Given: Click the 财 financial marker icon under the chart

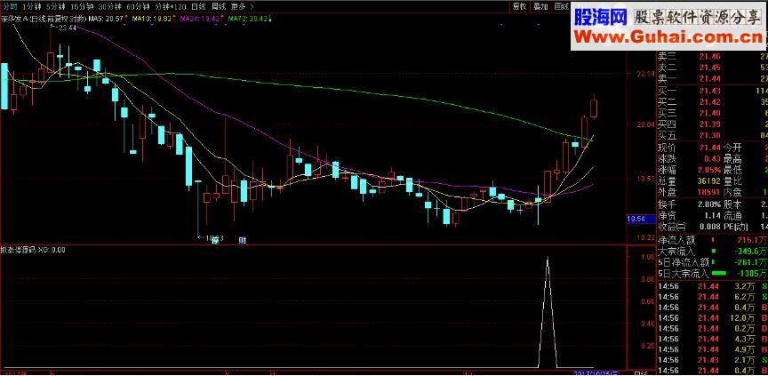Looking at the screenshot, I should (x=242, y=240).
